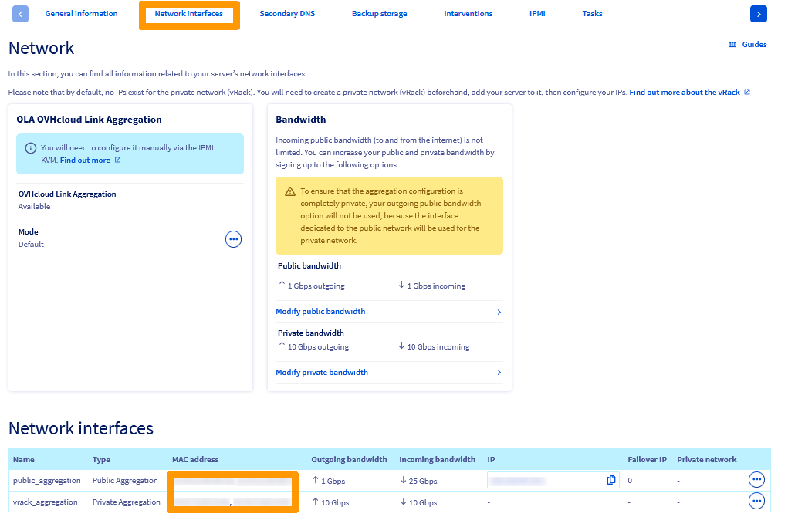Go to the Backup storage tab
This screenshot has width=788, height=517.
[x=379, y=13]
